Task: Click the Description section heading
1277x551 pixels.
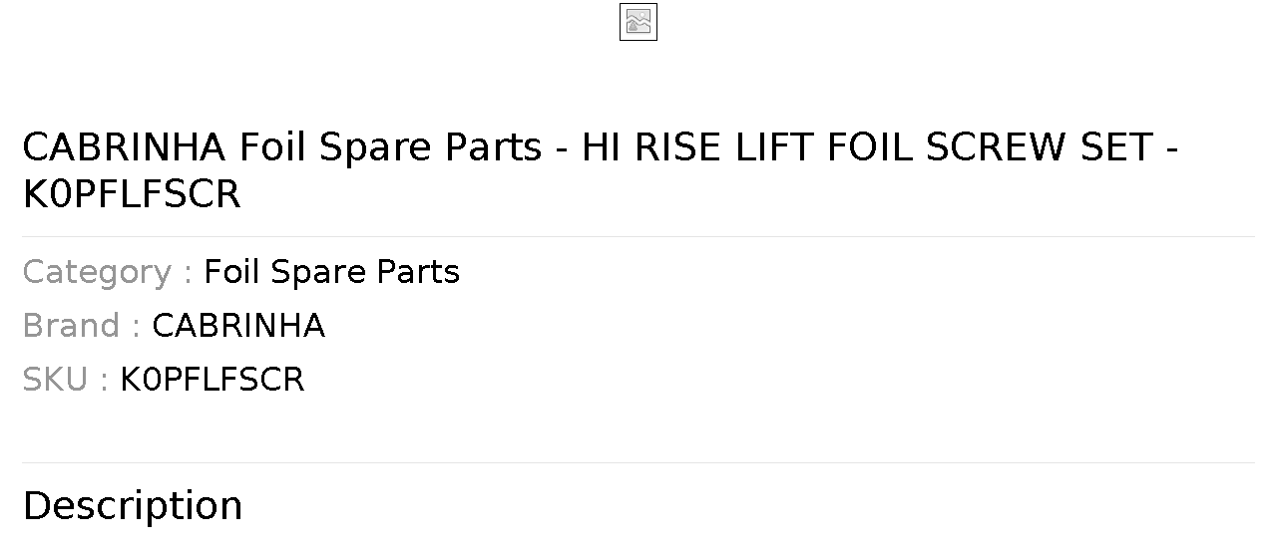Action: (x=133, y=506)
